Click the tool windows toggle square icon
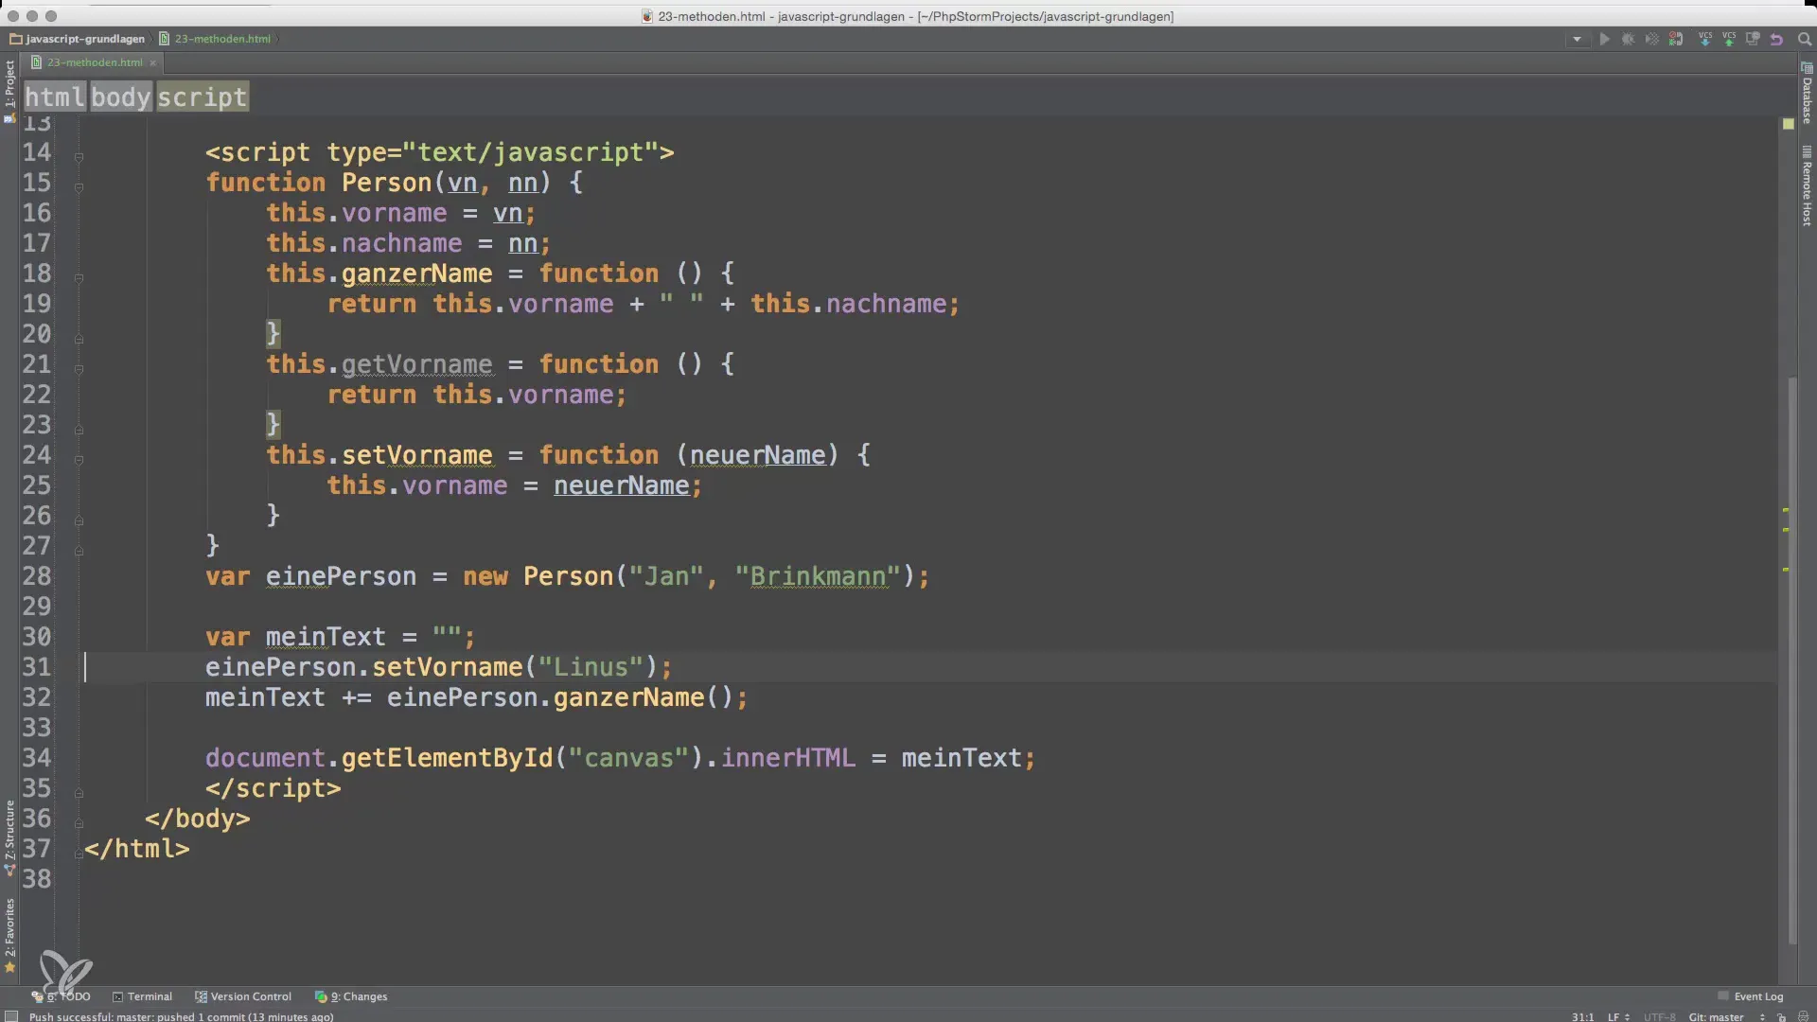This screenshot has width=1817, height=1022. coord(11,1016)
